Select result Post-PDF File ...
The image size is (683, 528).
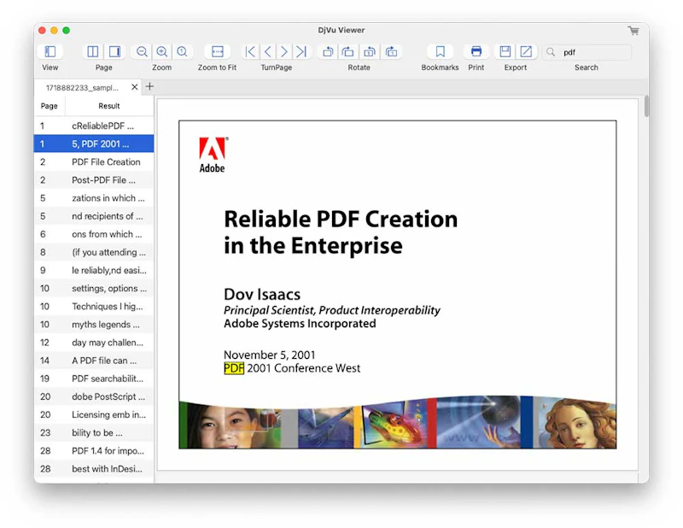(x=94, y=180)
